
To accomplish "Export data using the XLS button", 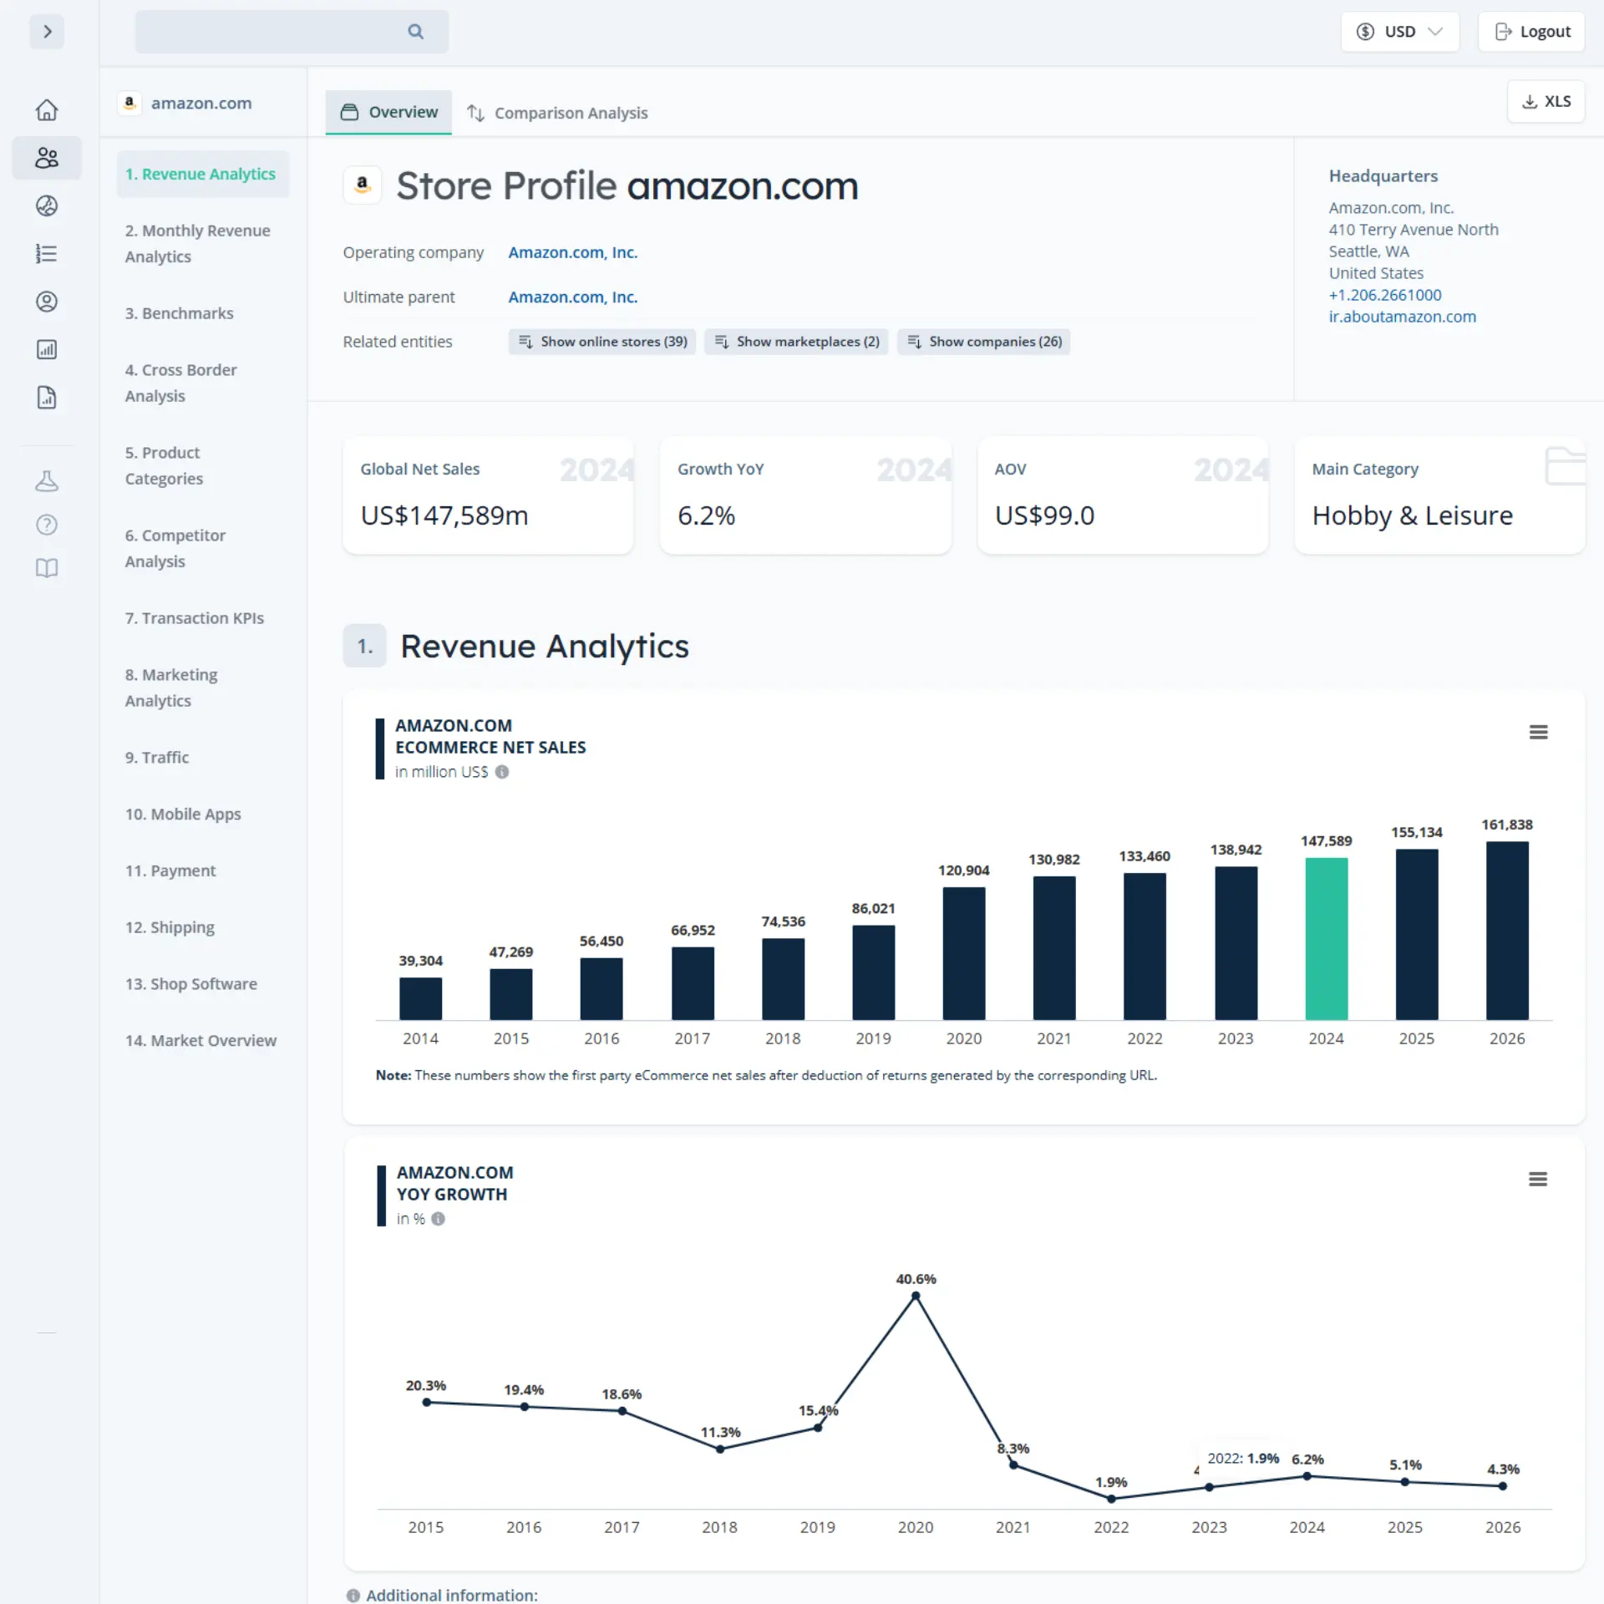I will [x=1546, y=101].
